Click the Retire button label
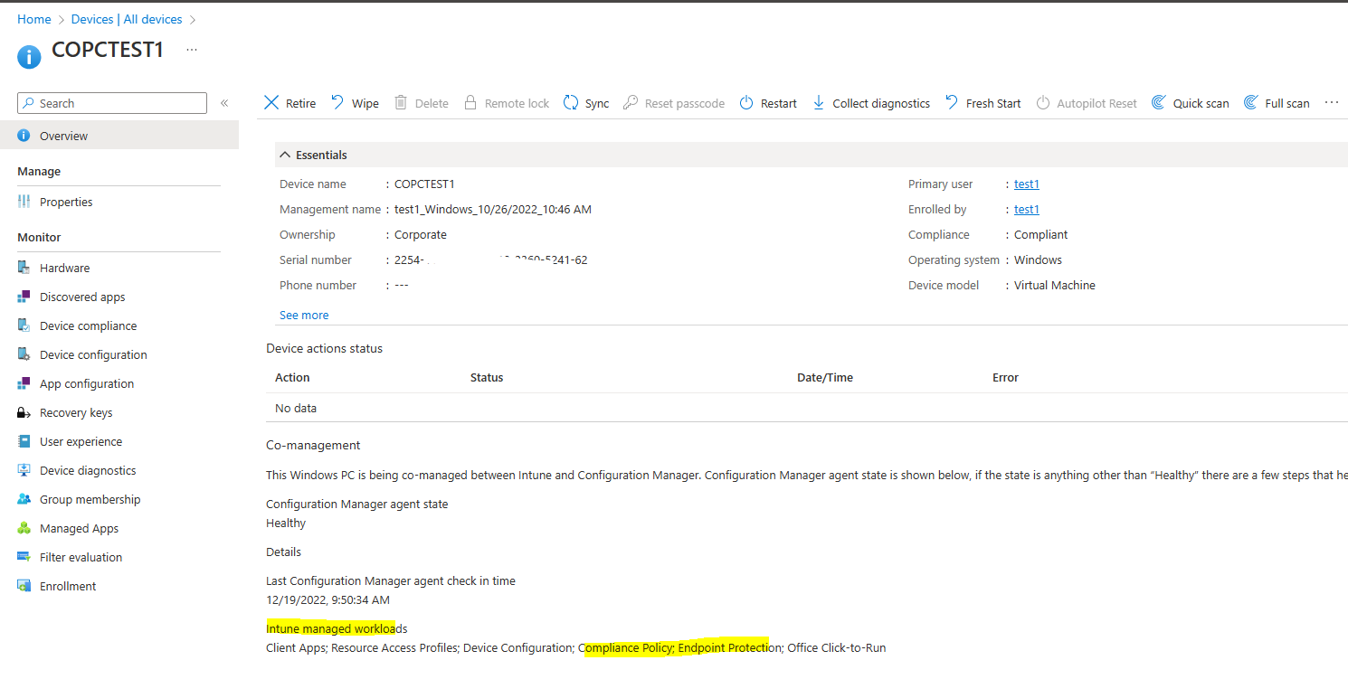The image size is (1348, 698). [300, 103]
